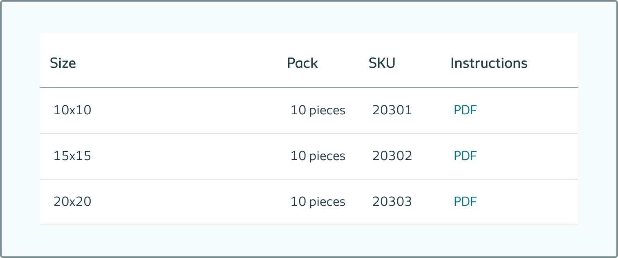Open the PDF instructions for 10x10

click(465, 110)
